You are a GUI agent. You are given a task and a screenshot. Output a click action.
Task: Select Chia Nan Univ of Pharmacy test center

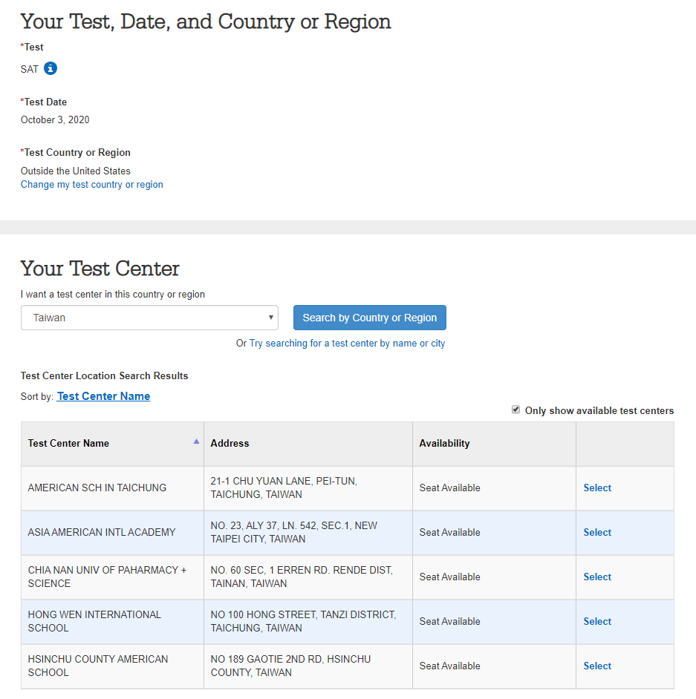597,577
